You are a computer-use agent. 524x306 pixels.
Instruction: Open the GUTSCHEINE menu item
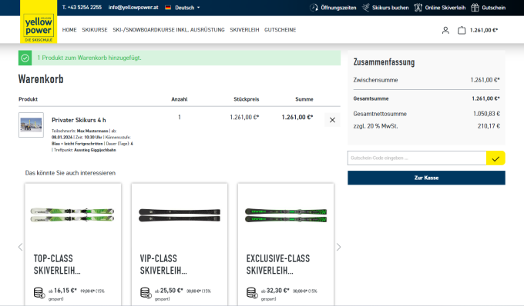tap(280, 30)
